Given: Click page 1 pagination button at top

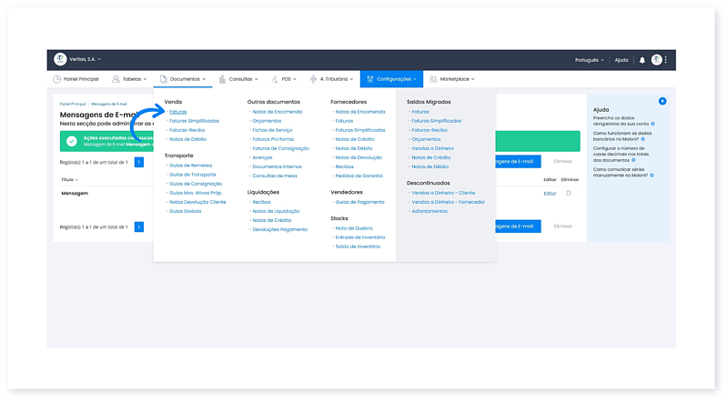Looking at the screenshot, I should coord(138,162).
